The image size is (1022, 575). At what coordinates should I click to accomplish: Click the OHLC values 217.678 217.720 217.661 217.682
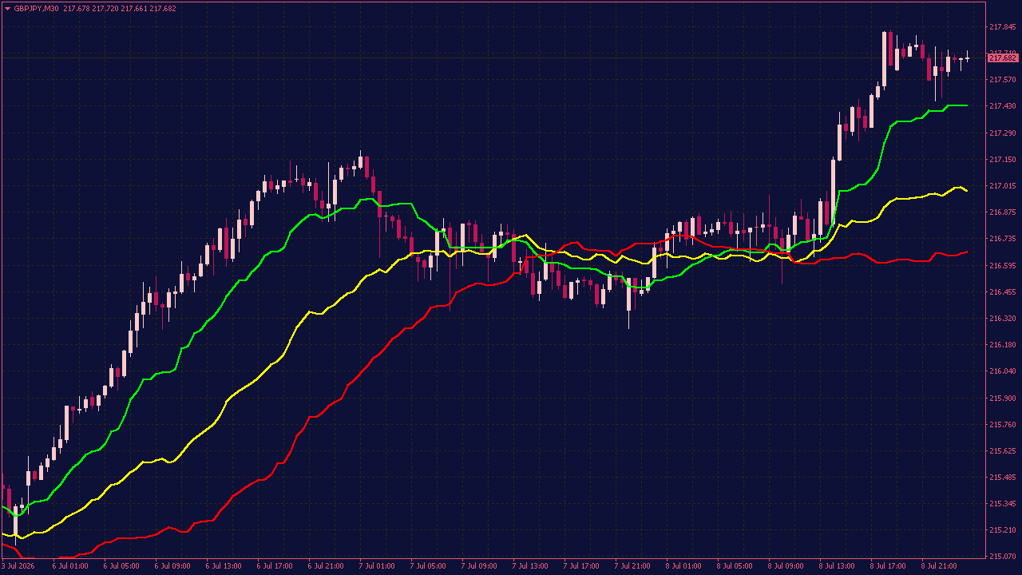pyautogui.click(x=119, y=9)
